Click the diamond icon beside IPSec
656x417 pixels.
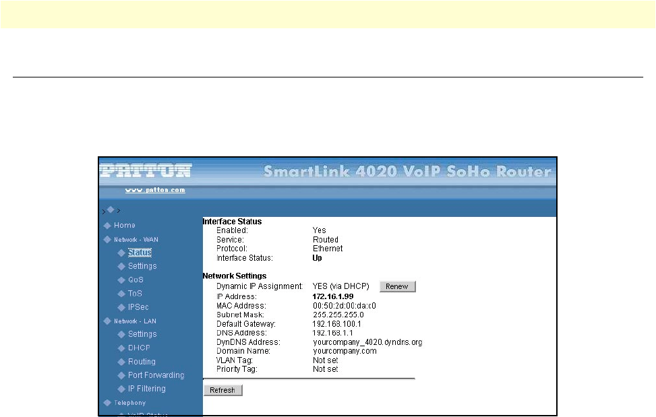click(121, 307)
